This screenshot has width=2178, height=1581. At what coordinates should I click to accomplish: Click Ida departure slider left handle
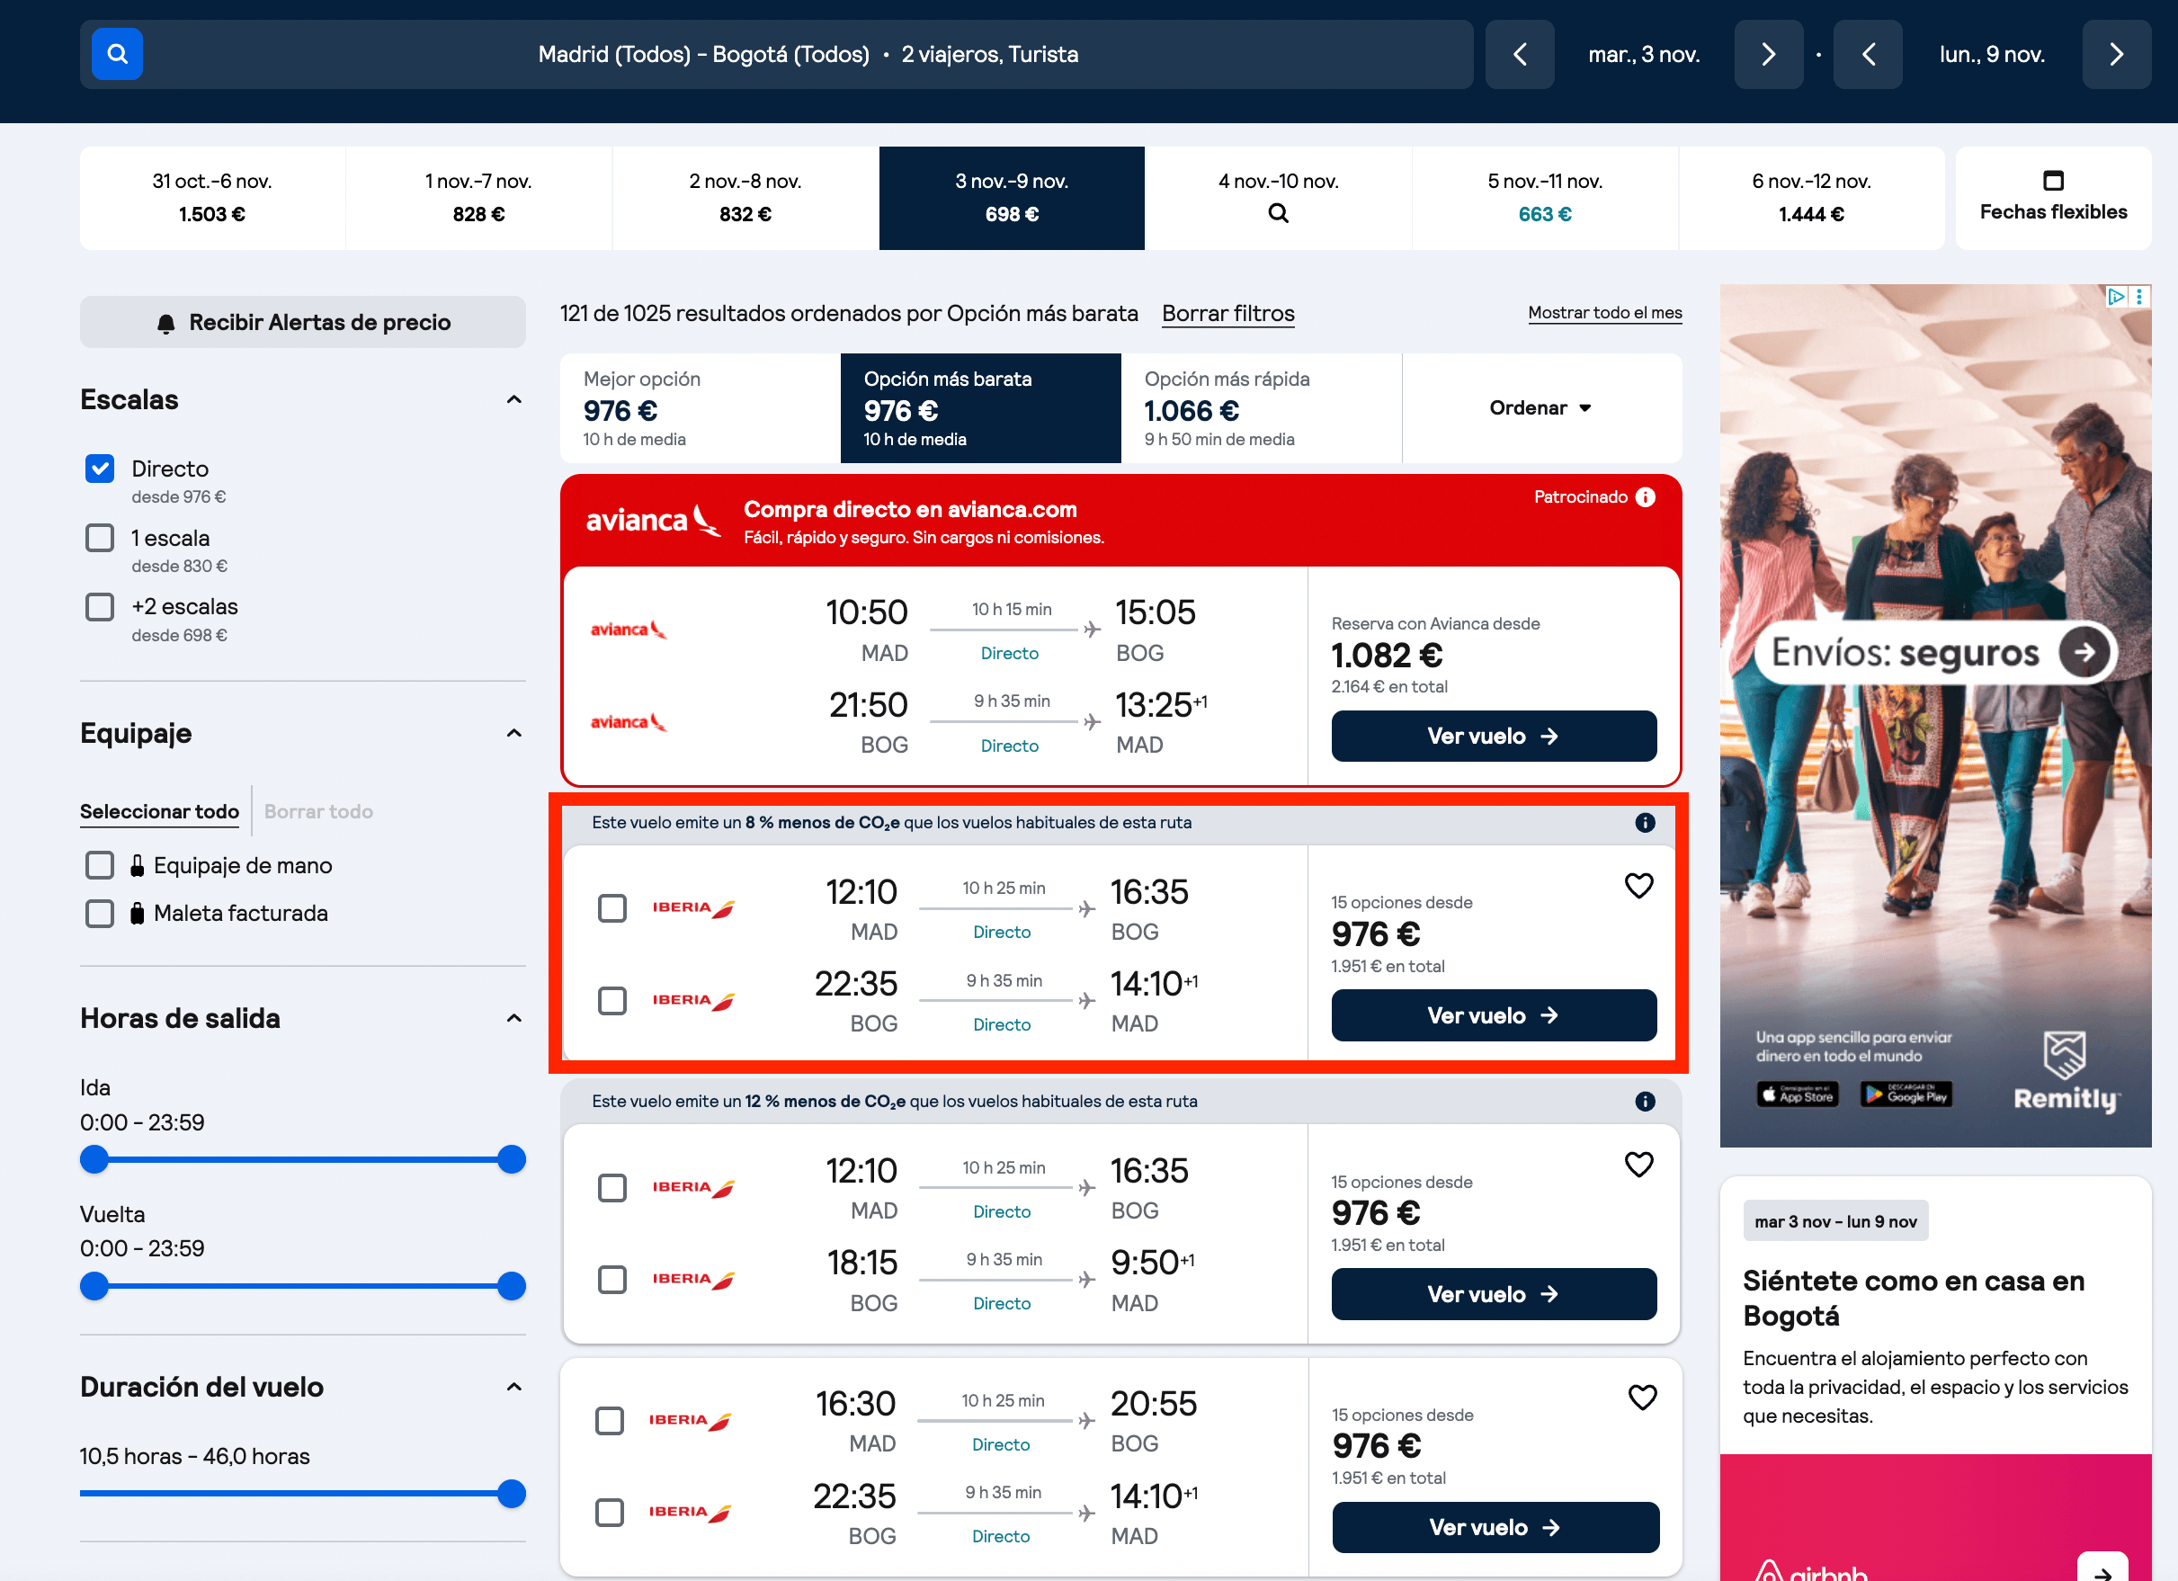click(x=94, y=1159)
